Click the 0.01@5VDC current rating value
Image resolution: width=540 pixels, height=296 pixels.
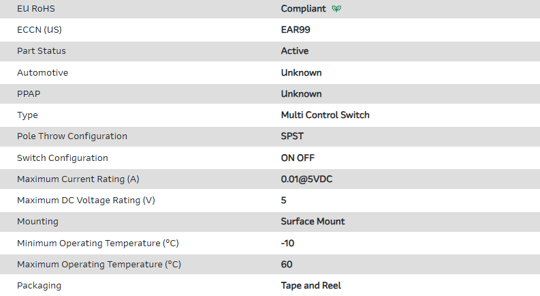[x=306, y=179]
